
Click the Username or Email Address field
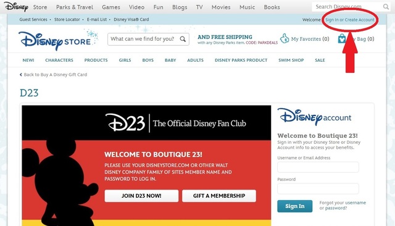pyautogui.click(x=318, y=167)
